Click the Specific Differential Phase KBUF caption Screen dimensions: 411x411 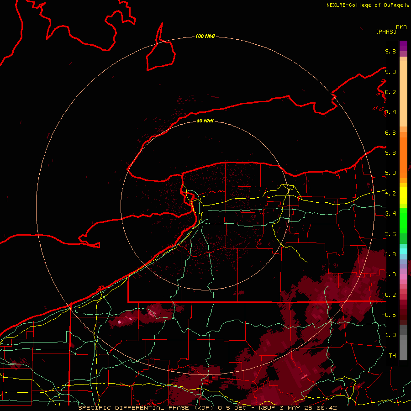(207, 408)
